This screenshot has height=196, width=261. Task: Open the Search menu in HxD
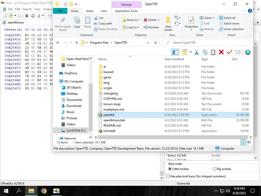click(27, 9)
